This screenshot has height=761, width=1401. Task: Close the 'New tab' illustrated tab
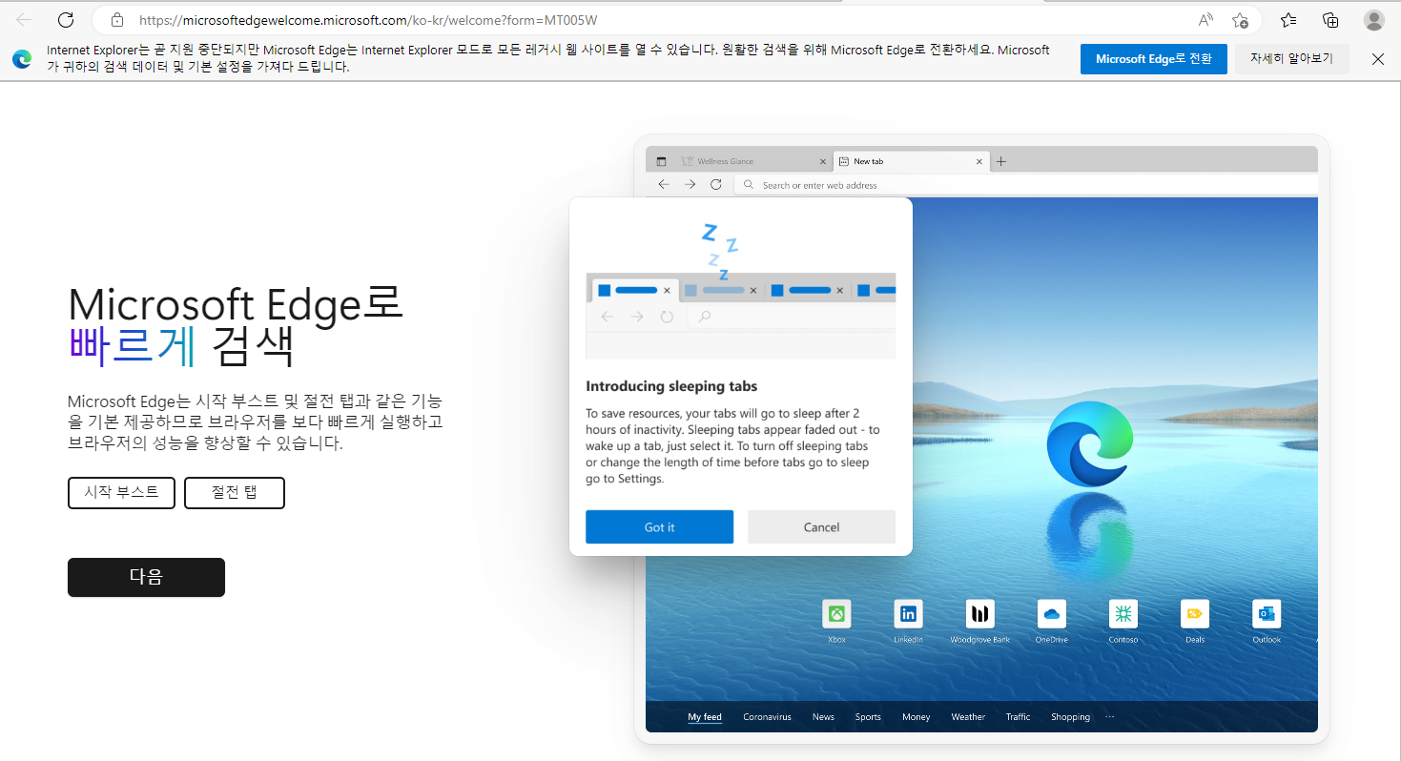click(x=979, y=161)
